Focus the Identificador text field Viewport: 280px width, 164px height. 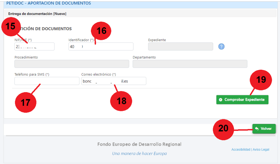coord(109,47)
